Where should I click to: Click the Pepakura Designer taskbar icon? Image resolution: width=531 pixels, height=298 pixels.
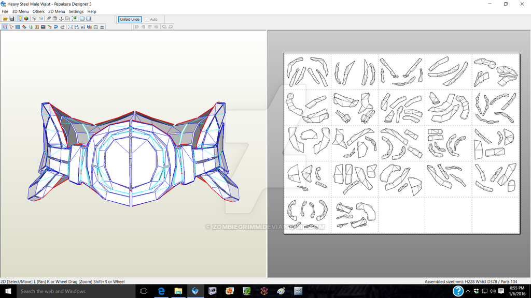tap(195, 291)
